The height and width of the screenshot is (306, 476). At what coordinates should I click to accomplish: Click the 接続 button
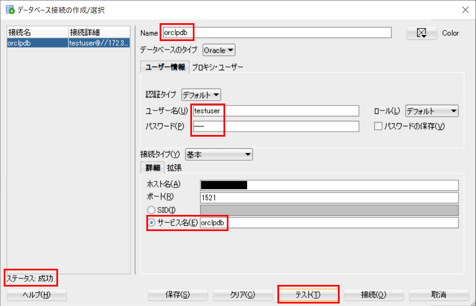tap(374, 294)
